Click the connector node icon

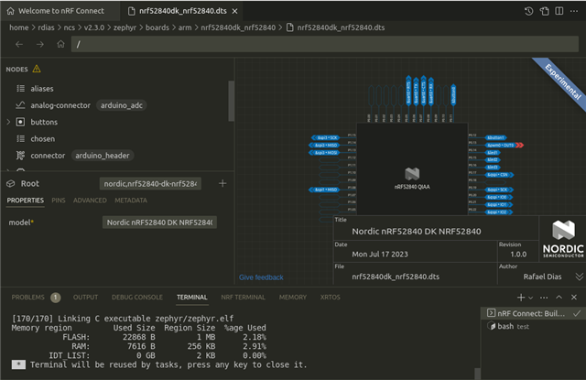(x=20, y=156)
